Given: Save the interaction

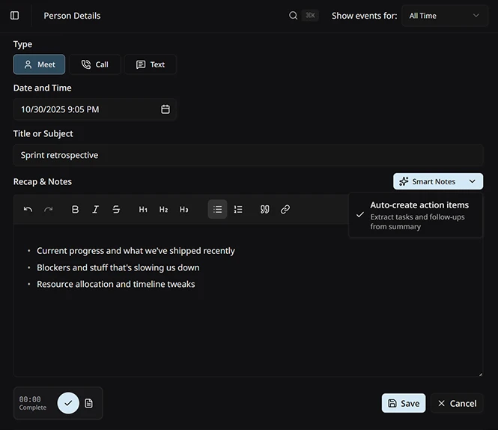Looking at the screenshot, I should 404,403.
